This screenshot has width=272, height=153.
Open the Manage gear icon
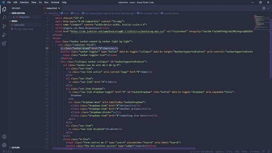click(4, 145)
